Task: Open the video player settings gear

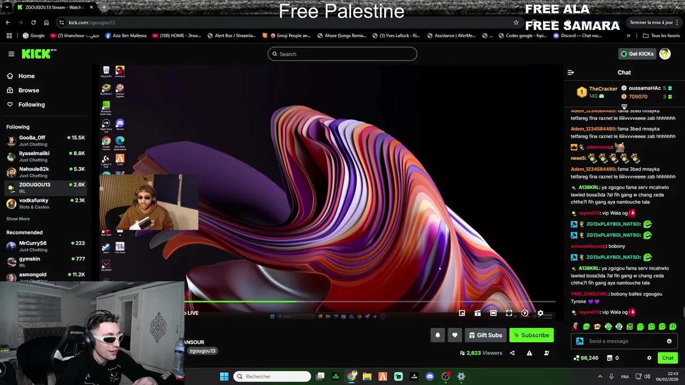Action: pyautogui.click(x=540, y=313)
